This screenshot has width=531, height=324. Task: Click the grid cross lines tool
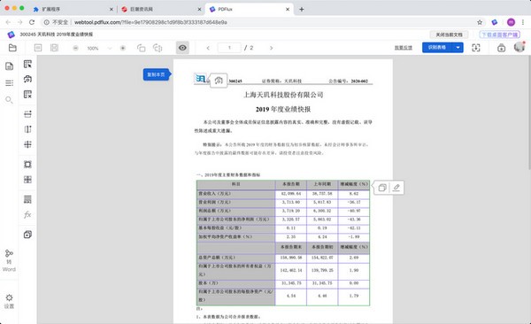coord(27,144)
